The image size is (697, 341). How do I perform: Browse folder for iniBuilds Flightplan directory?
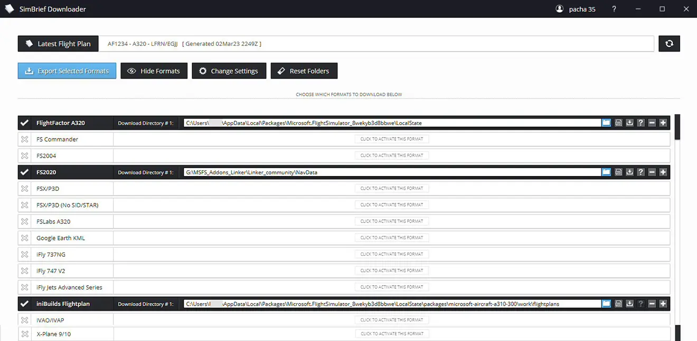click(606, 304)
